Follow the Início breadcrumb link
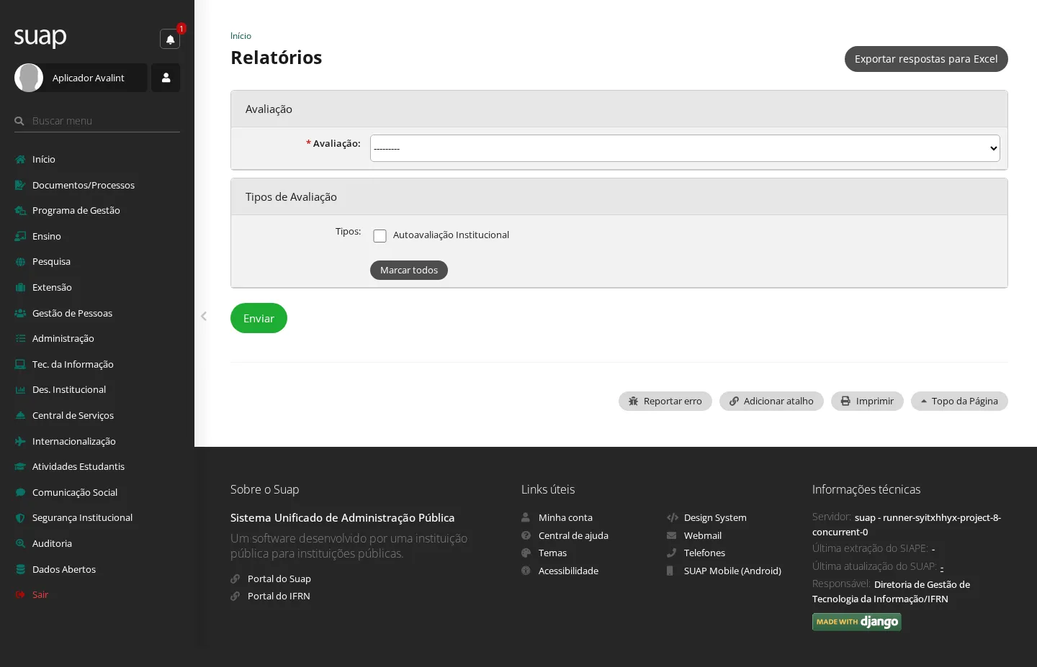 pyautogui.click(x=241, y=36)
